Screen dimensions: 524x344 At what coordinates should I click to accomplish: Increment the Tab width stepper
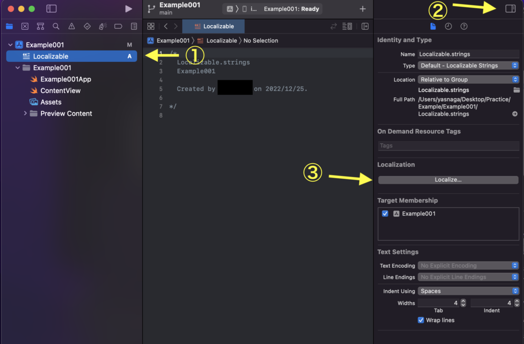click(463, 301)
